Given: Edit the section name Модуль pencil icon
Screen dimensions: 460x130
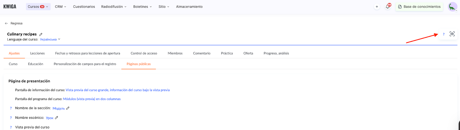Looking at the screenshot, I should click(x=68, y=108).
